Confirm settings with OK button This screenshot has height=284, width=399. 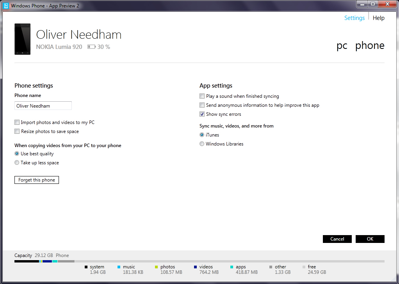[370, 239]
